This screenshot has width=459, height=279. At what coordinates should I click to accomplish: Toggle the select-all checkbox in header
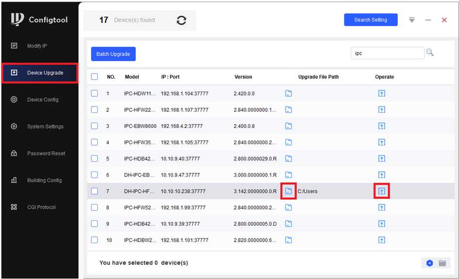click(94, 77)
